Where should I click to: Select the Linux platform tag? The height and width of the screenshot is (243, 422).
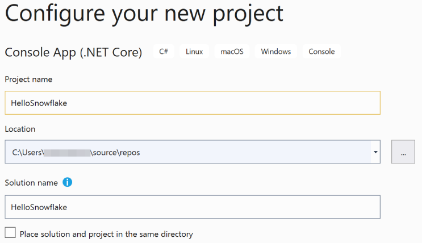tap(194, 52)
